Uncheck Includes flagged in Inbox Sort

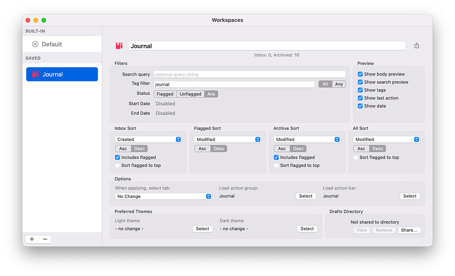117,157
